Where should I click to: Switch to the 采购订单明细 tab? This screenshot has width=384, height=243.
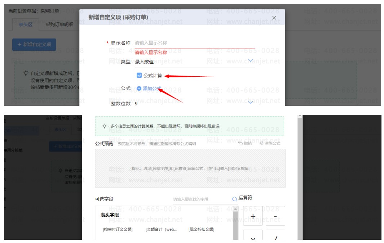pos(59,24)
